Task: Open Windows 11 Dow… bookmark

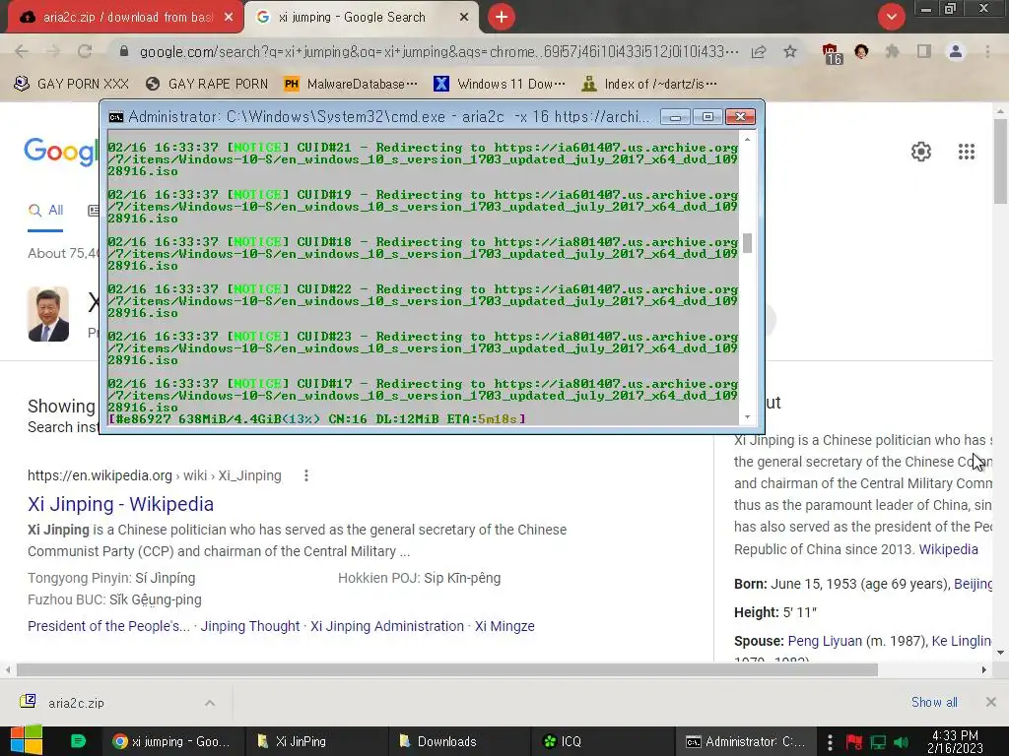Action: click(500, 84)
